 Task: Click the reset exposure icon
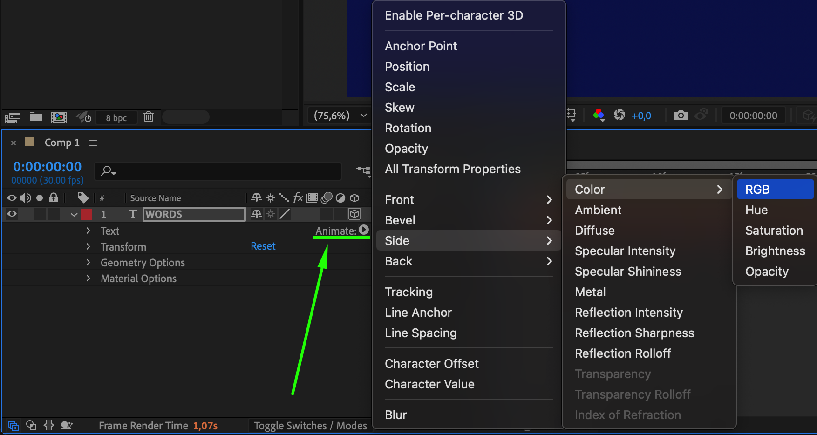tap(620, 115)
